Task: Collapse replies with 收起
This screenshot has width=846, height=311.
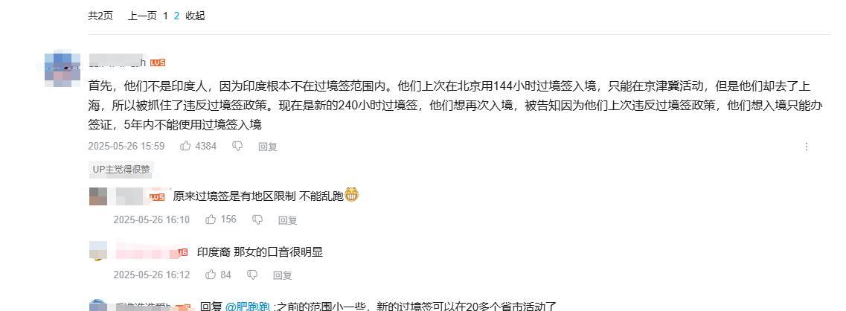Action: (x=195, y=16)
